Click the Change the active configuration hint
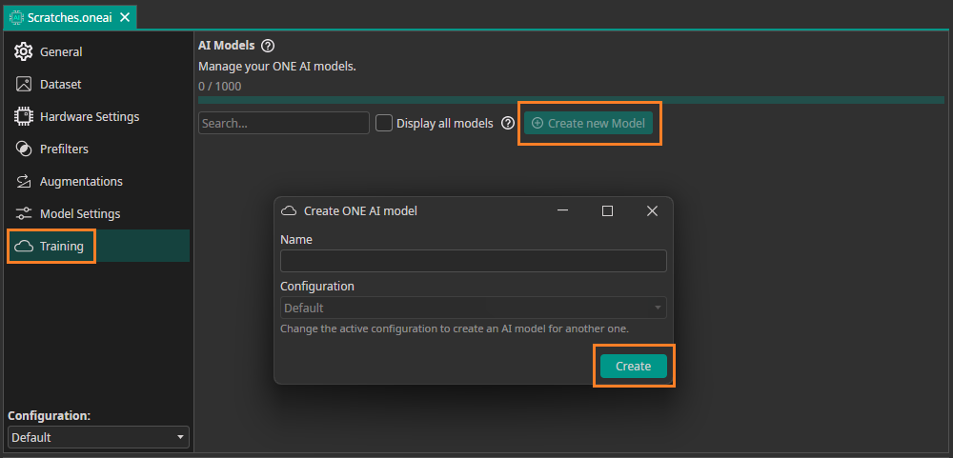Viewport: 953px width, 458px height. click(x=454, y=329)
